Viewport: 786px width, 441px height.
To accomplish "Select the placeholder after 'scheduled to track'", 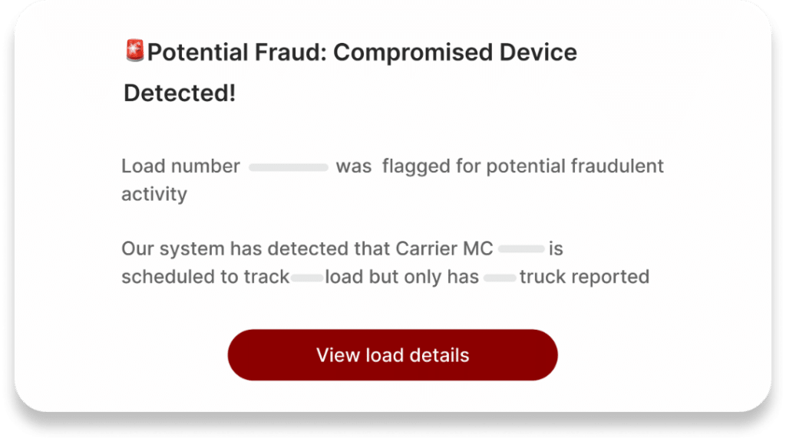I will [x=307, y=278].
